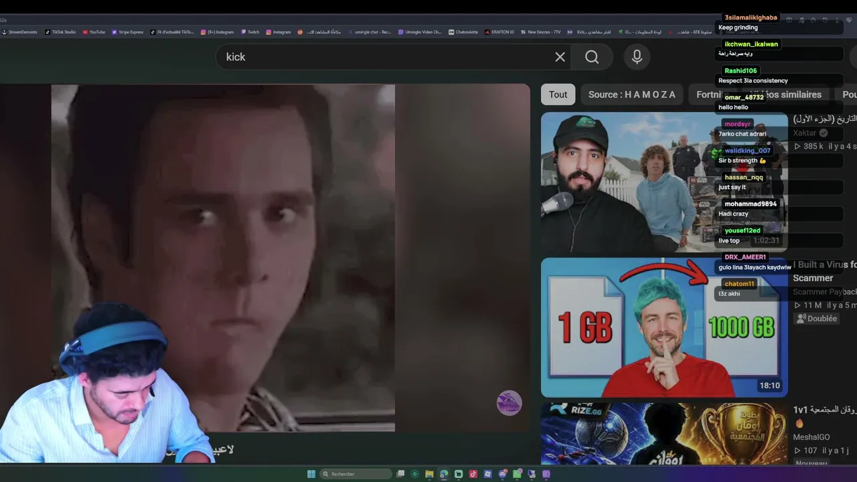Open the YouTube bookmark
Viewport: 857px width, 482px height.
click(94, 32)
